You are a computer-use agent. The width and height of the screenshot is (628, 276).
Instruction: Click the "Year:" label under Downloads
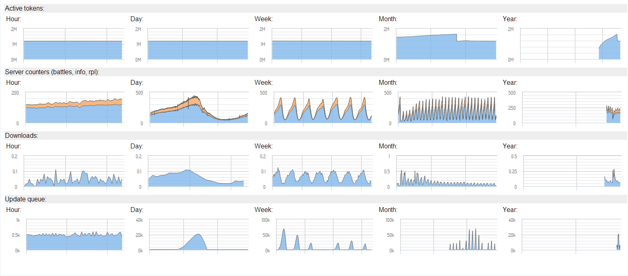coord(510,146)
